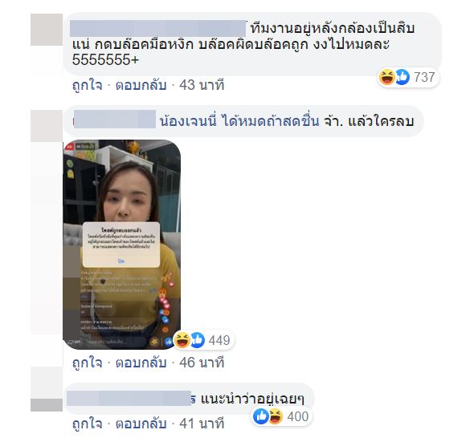Reply to the comment posted 46 นาที ago

[141, 363]
